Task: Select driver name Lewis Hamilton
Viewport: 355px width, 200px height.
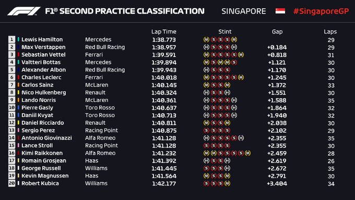Action: pos(42,39)
